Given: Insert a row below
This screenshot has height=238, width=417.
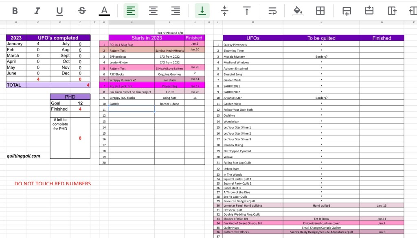Looking at the screenshot, I should (x=347, y=11).
